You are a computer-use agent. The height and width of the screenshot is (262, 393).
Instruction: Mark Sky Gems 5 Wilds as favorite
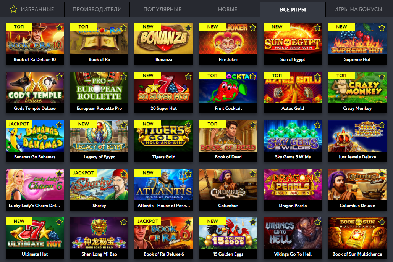tap(317, 125)
